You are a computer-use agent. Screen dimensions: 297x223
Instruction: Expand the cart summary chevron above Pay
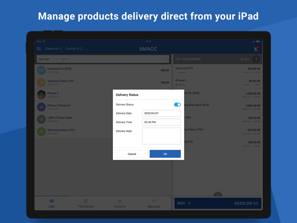218,194
